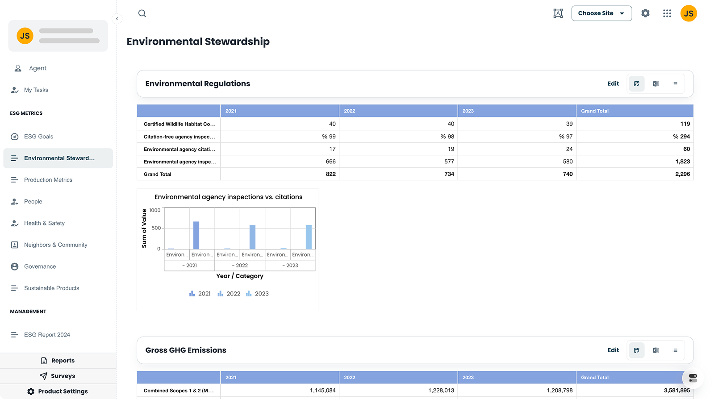Click the Environmental agency citations row label
Viewport: 714px width, 399px height.
(180, 149)
